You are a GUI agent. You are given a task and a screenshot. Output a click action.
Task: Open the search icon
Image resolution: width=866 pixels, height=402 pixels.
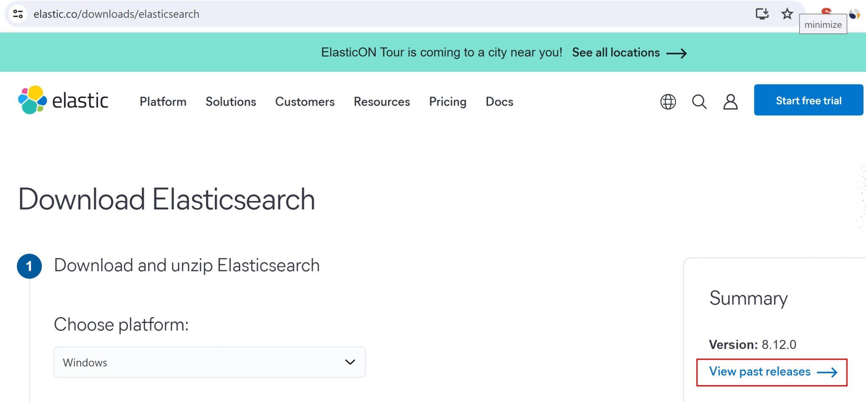tap(699, 102)
